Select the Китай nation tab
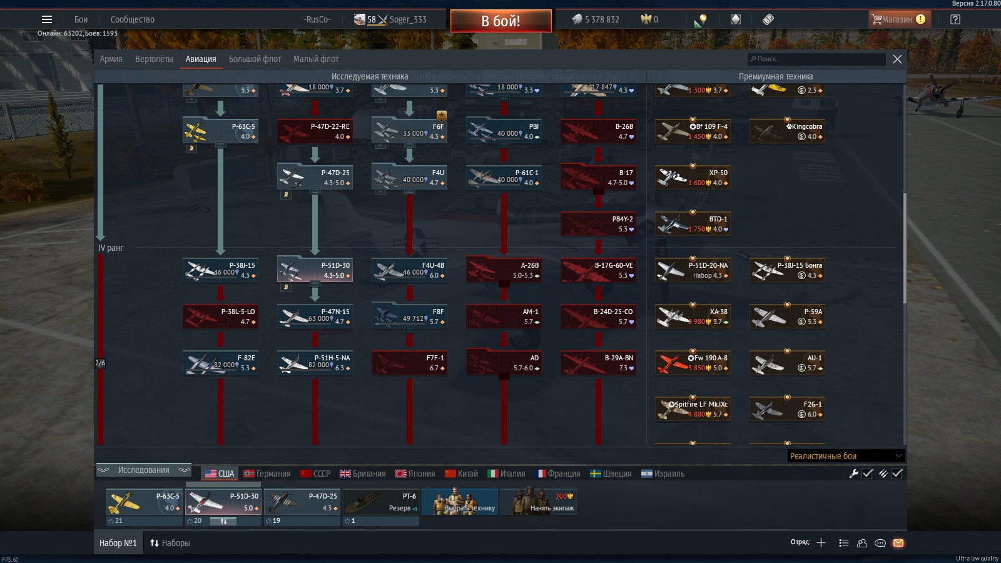This screenshot has height=563, width=1001. [x=462, y=474]
